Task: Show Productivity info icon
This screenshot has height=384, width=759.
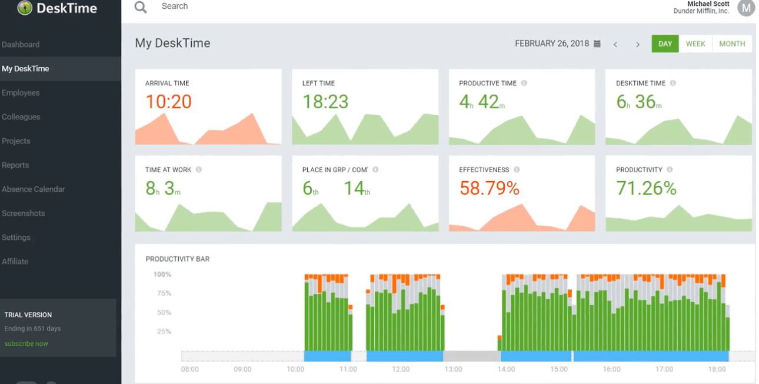Action: click(670, 170)
